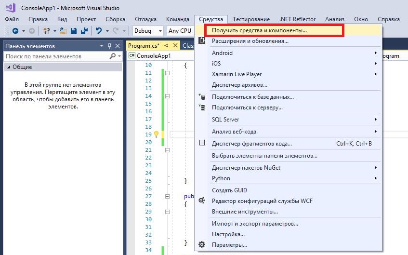This screenshot has width=408, height=255.
Task: Collapse the code block at line 29
Action: (x=167, y=212)
